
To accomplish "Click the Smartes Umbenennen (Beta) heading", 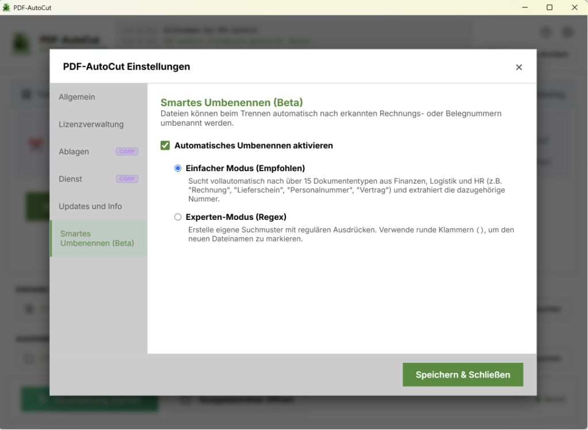I will [231, 102].
